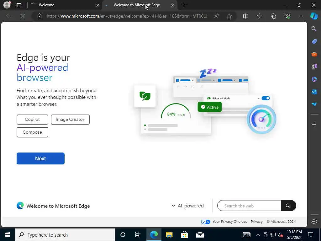Open News and interests taskbar icon
This screenshot has width=321, height=241.
coord(246,235)
